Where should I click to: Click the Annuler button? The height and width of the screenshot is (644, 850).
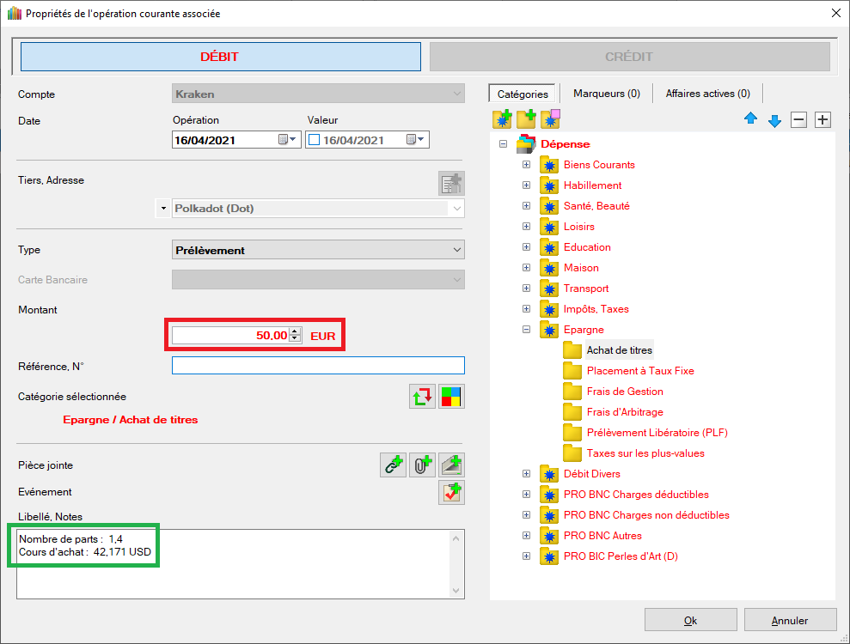coord(789,620)
